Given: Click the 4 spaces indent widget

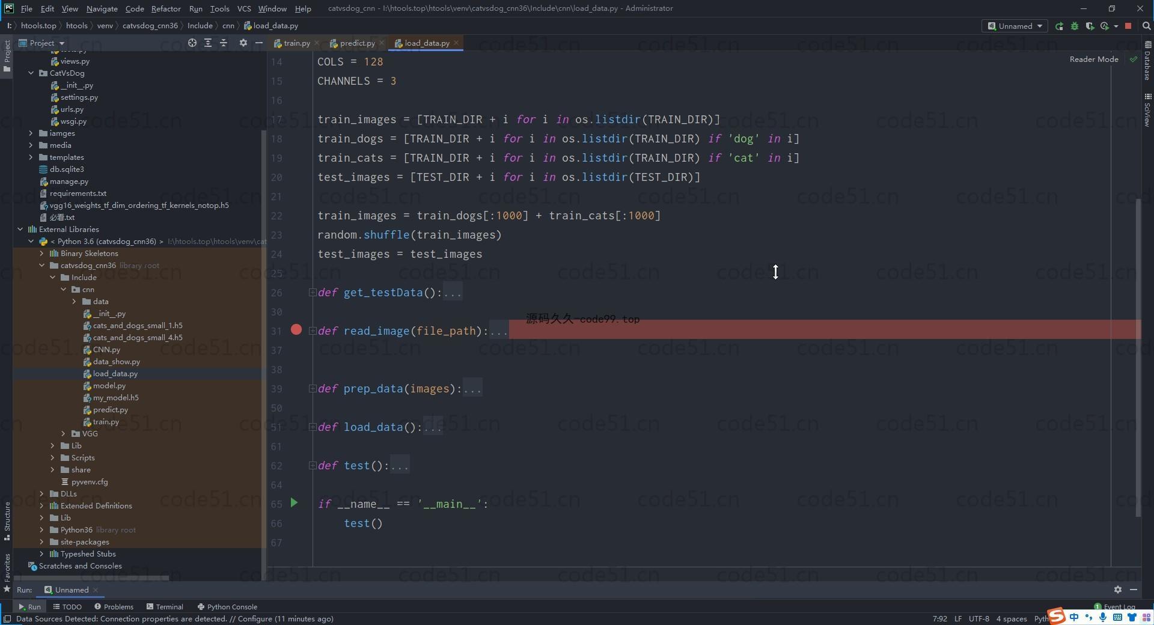Looking at the screenshot, I should pos(1012,618).
